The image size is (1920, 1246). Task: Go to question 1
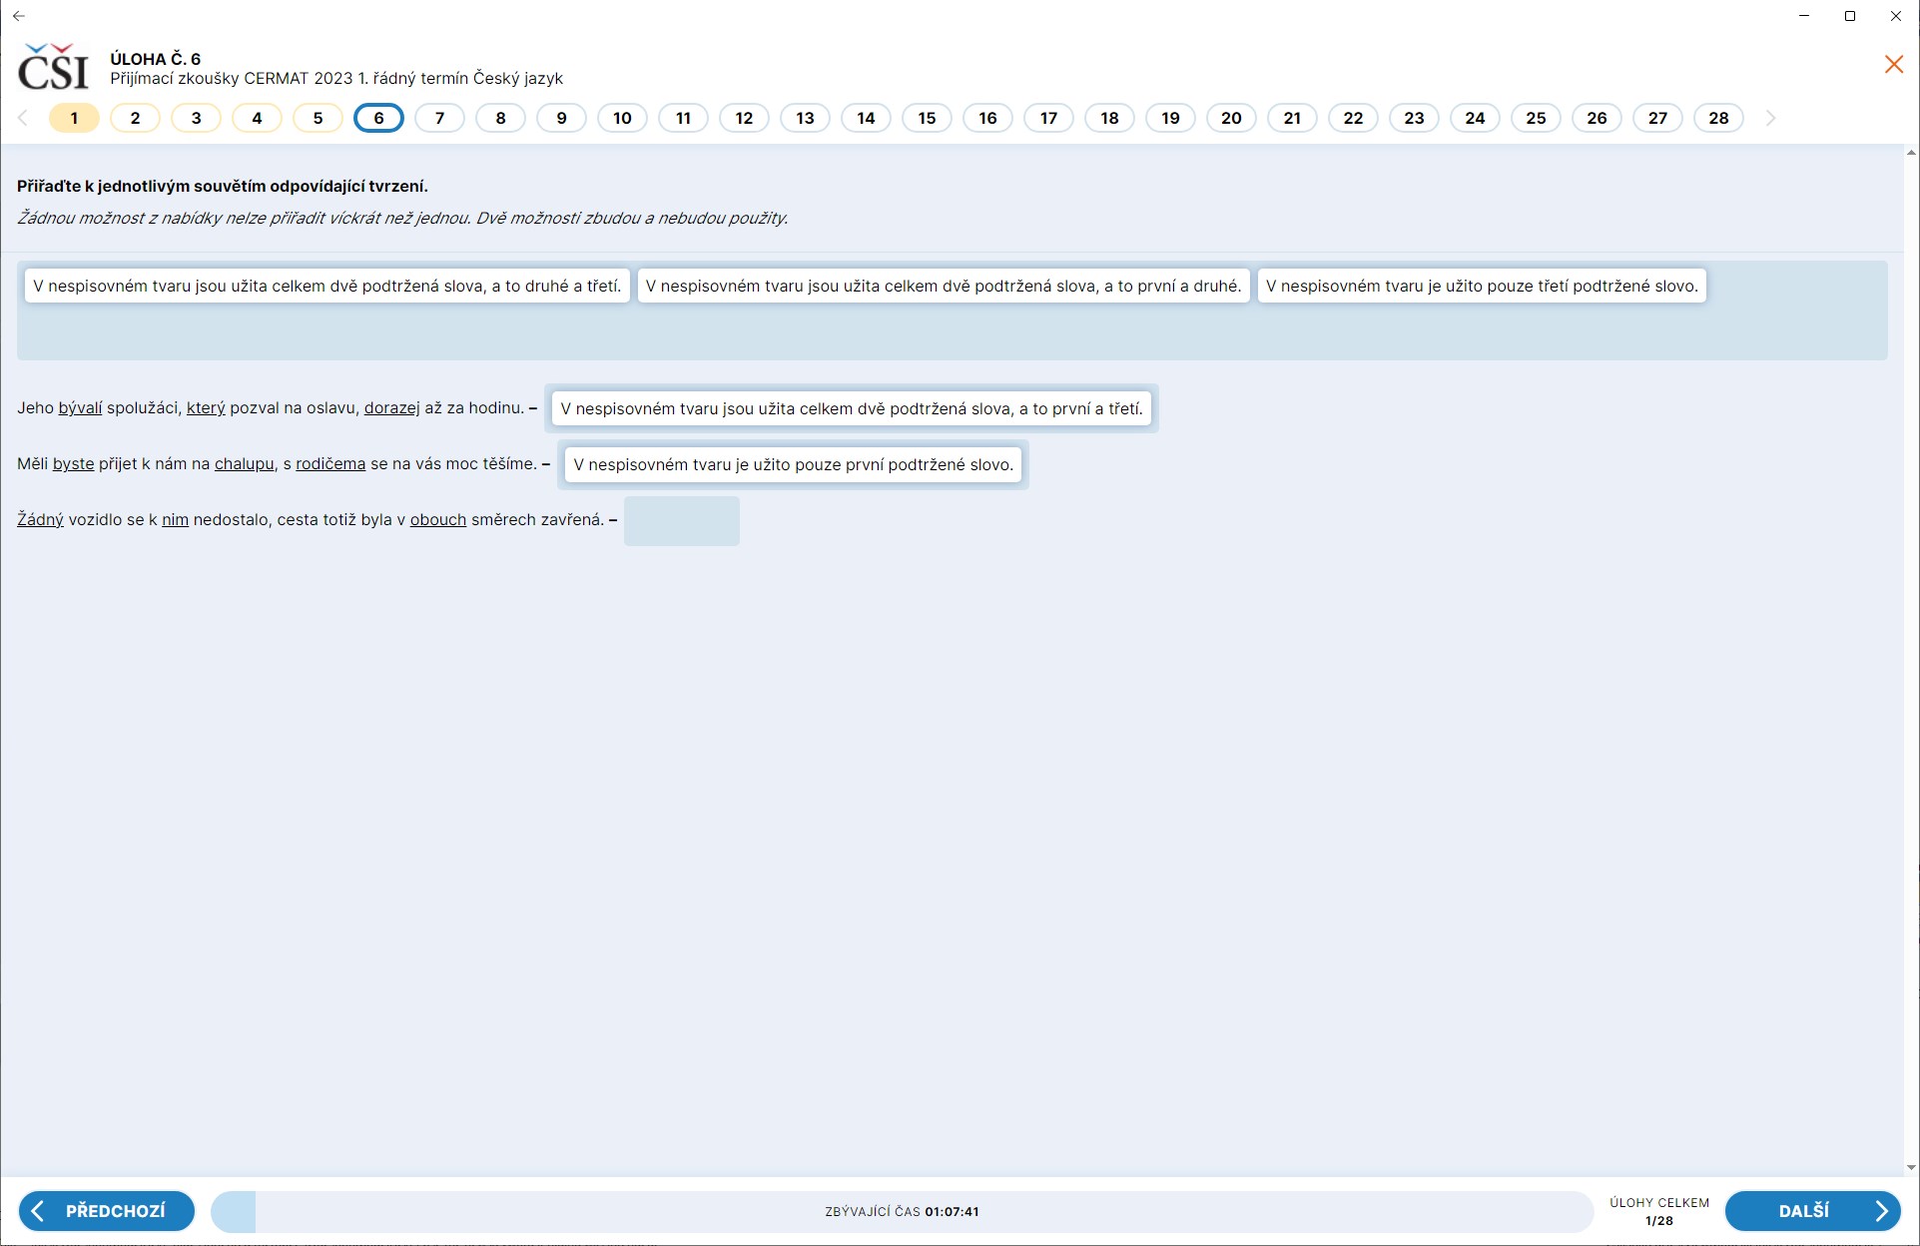pos(74,118)
